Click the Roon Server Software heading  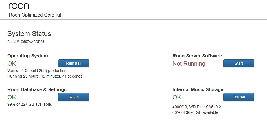[197, 56]
